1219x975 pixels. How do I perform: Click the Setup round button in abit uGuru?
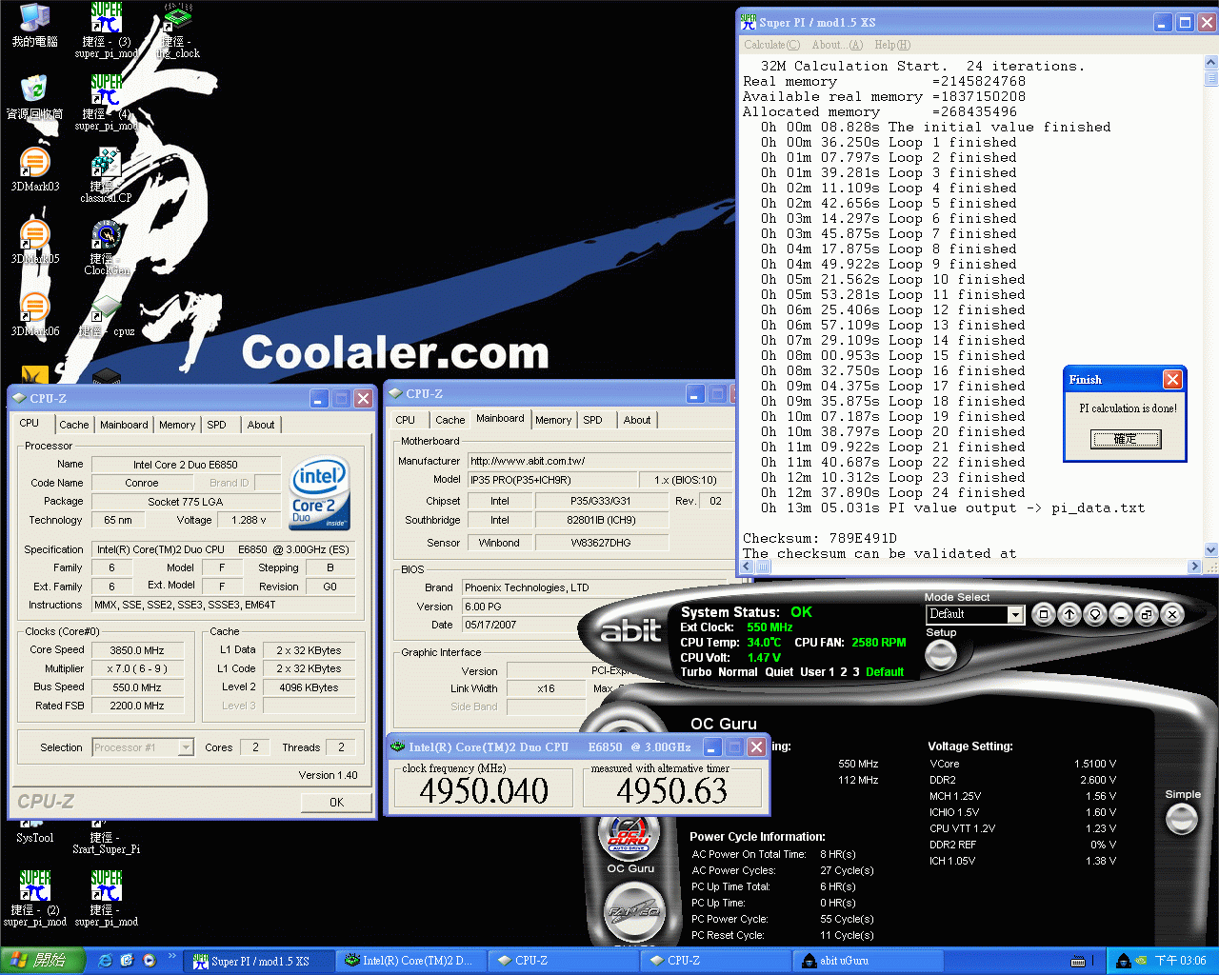[x=941, y=655]
